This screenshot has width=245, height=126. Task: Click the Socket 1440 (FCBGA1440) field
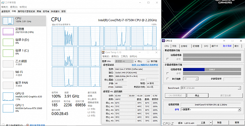pos(136,72)
